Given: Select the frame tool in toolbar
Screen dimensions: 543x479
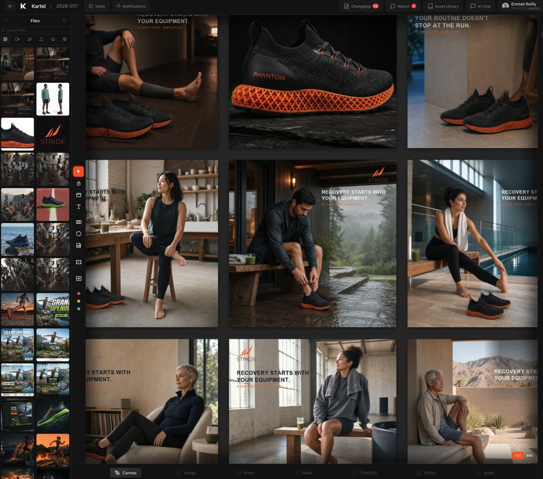Looking at the screenshot, I should click(78, 195).
